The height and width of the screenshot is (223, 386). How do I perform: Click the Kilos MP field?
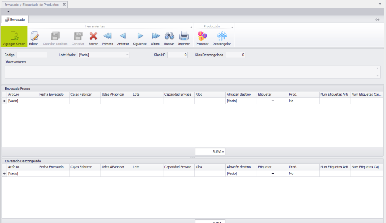tap(178, 55)
